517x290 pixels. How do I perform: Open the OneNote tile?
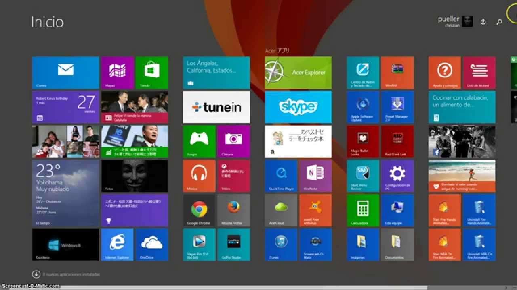point(315,176)
